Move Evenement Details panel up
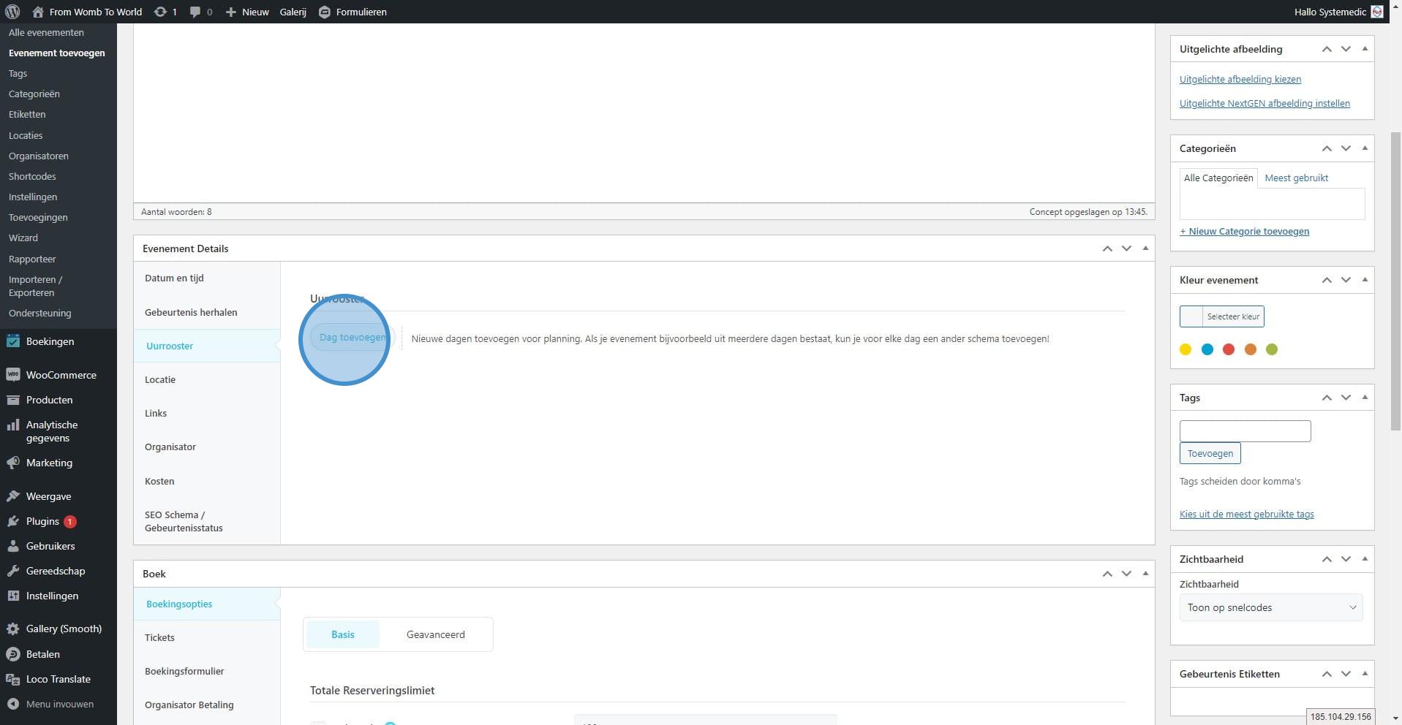1402x725 pixels. pos(1107,248)
